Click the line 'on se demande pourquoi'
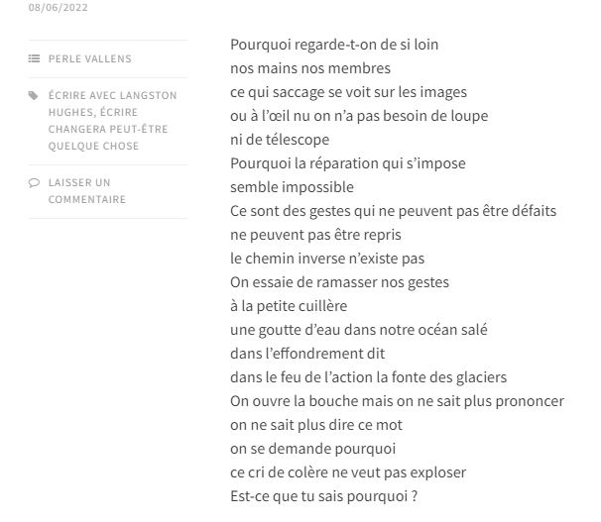Image resolution: width=601 pixels, height=522 pixels. coord(312,449)
